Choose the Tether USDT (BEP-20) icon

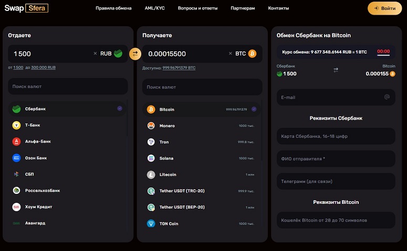(151, 207)
